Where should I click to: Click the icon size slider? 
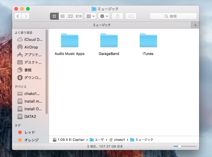[x=185, y=146]
